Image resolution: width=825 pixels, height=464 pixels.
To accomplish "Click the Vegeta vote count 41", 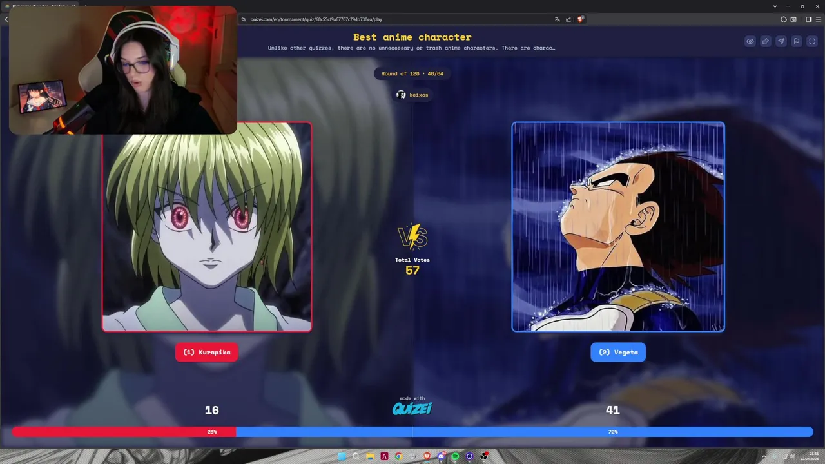I will click(612, 410).
